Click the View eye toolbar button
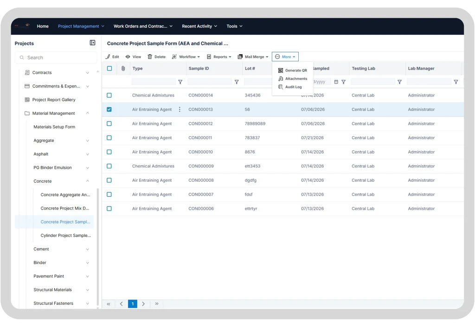The width and height of the screenshot is (475, 327). pyautogui.click(x=133, y=57)
